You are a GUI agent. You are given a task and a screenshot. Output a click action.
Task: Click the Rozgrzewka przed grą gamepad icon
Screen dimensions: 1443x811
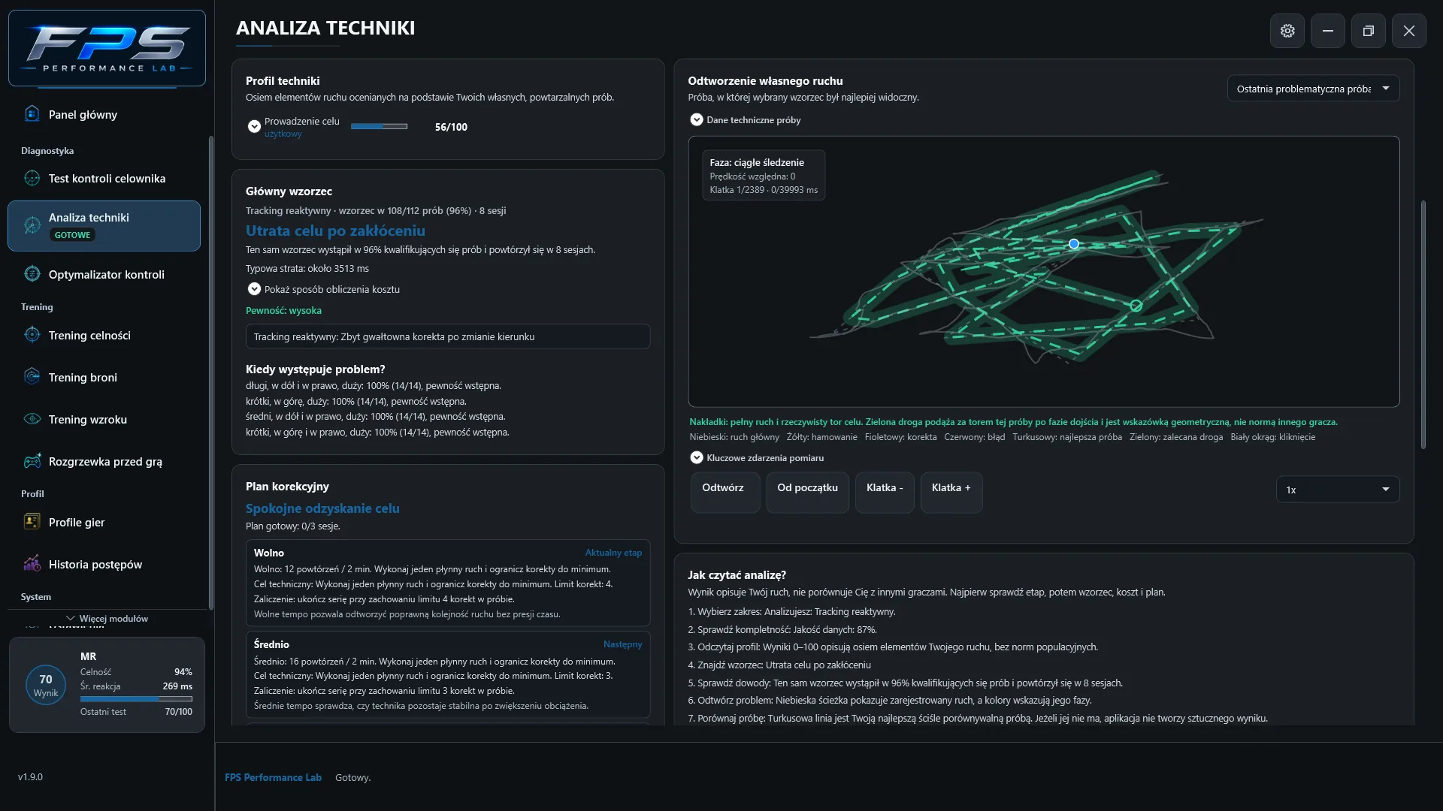pyautogui.click(x=32, y=461)
